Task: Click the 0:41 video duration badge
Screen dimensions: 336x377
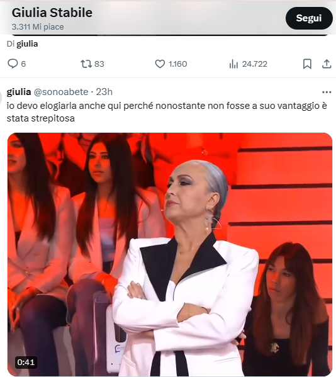Action: pyautogui.click(x=26, y=362)
